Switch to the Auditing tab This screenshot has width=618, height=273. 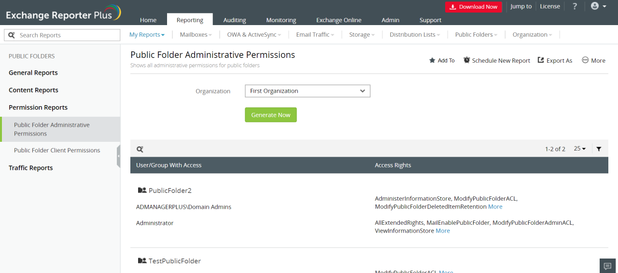click(x=235, y=20)
